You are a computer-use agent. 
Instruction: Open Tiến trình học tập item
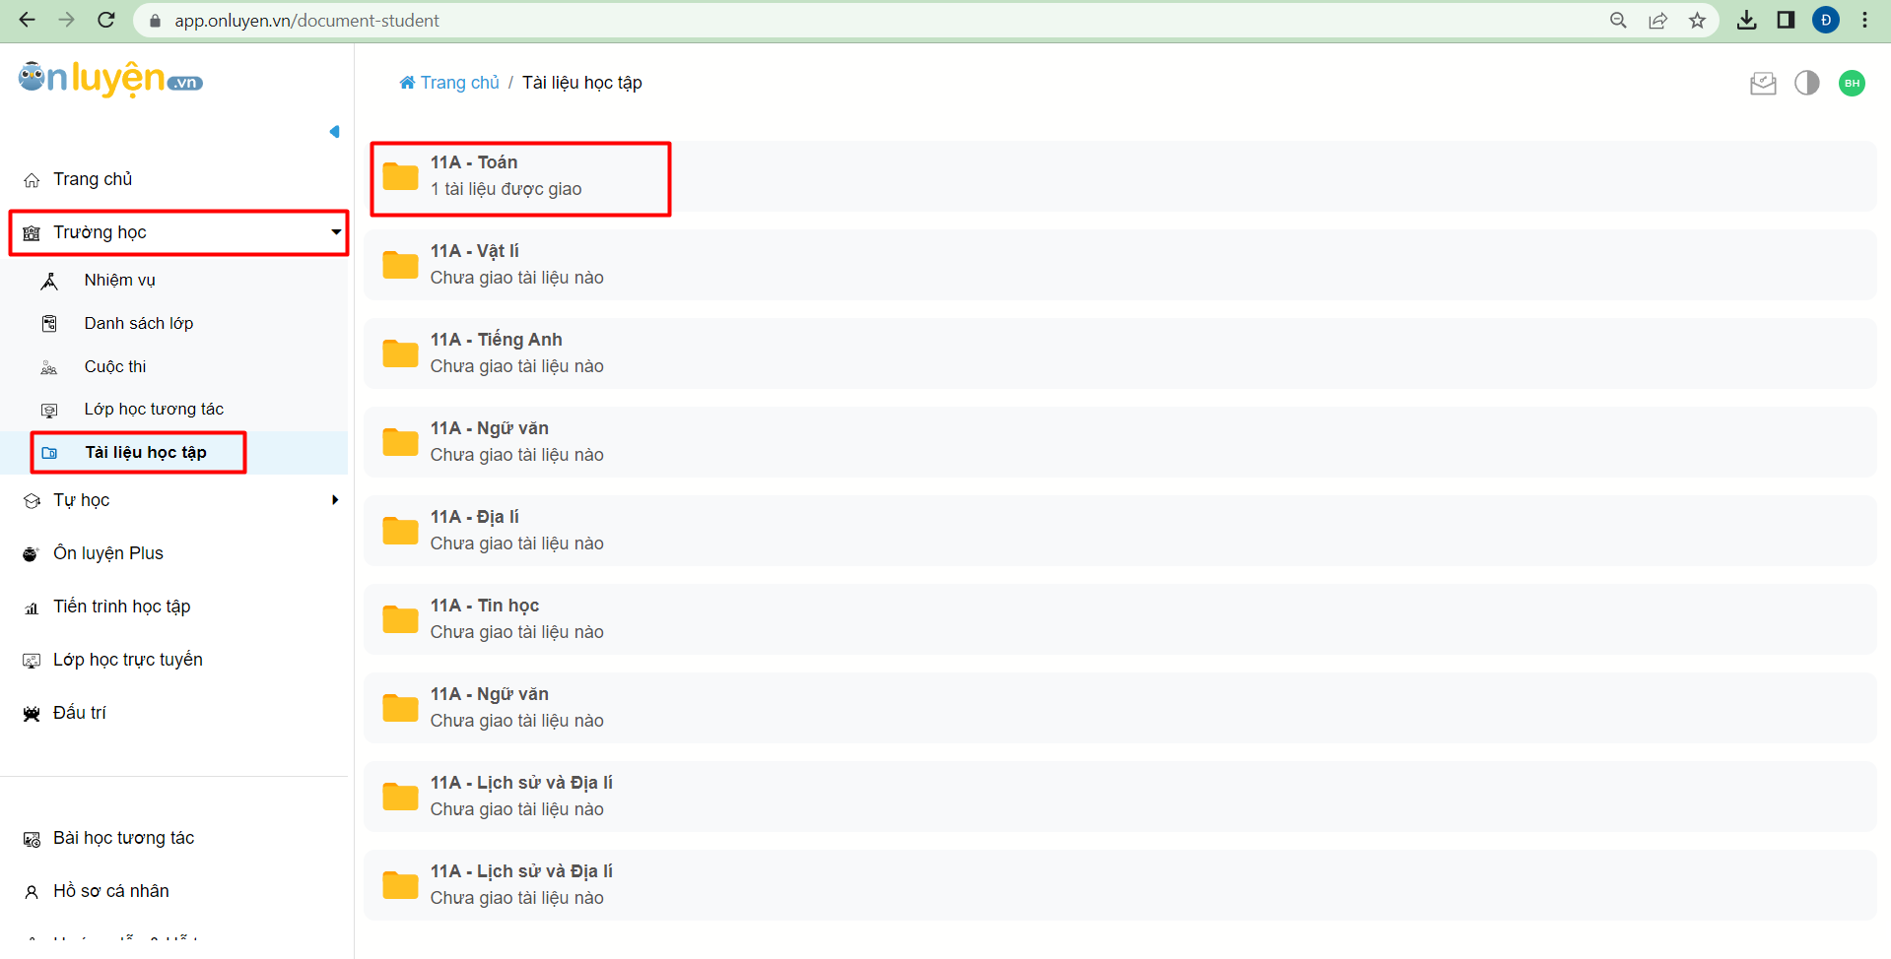122,607
